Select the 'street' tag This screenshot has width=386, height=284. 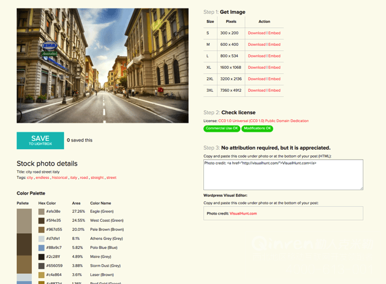[x=111, y=178]
